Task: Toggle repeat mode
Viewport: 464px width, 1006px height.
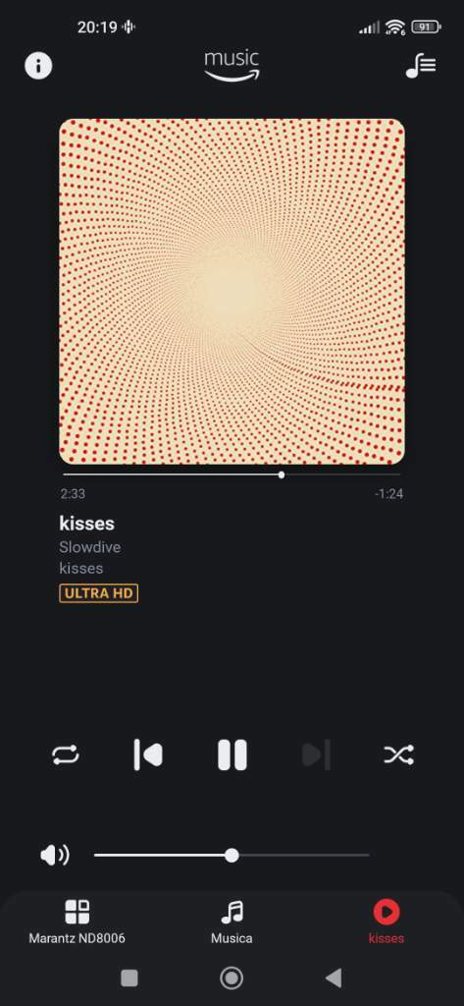Action: (66, 754)
